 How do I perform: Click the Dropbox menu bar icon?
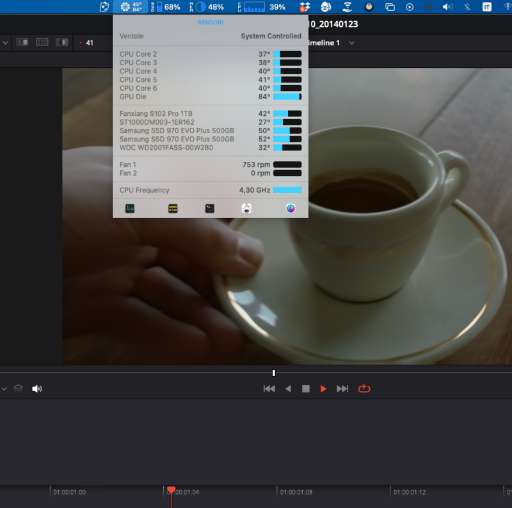[305, 7]
